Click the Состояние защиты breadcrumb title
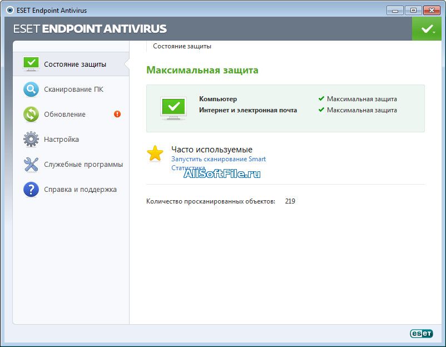The height and width of the screenshot is (347, 446). pos(182,46)
